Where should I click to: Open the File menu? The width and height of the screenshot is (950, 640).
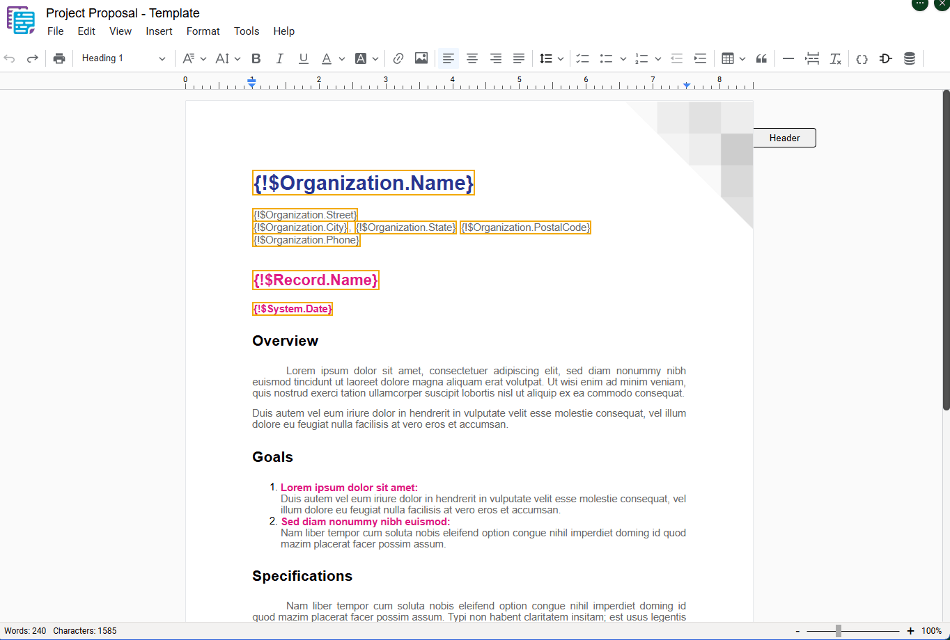(x=56, y=31)
